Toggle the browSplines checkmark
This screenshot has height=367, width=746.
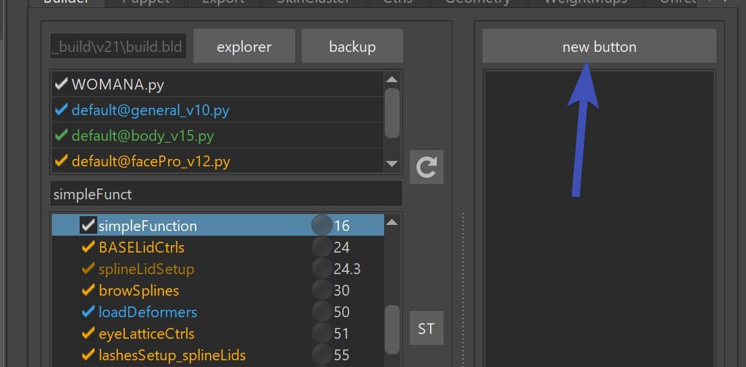tap(88, 290)
